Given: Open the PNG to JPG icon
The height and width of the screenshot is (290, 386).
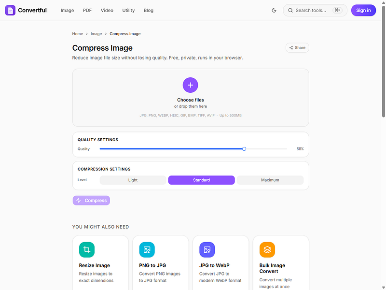Looking at the screenshot, I should (147, 249).
